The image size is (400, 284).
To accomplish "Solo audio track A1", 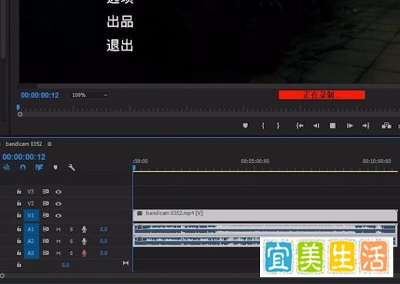I will [71, 229].
